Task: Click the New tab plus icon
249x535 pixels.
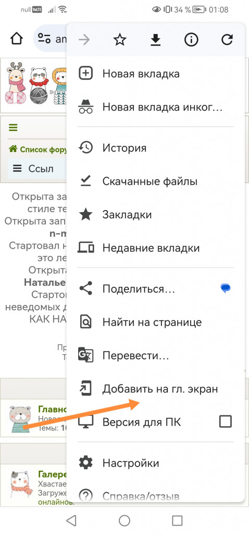Action: [x=86, y=73]
